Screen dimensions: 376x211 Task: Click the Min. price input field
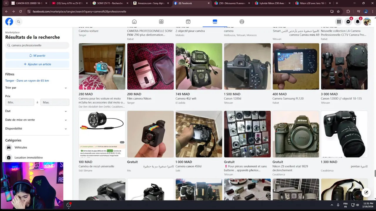click(20, 102)
